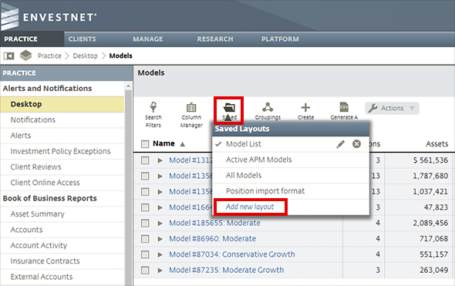Click the Create plus icon

(x=305, y=108)
